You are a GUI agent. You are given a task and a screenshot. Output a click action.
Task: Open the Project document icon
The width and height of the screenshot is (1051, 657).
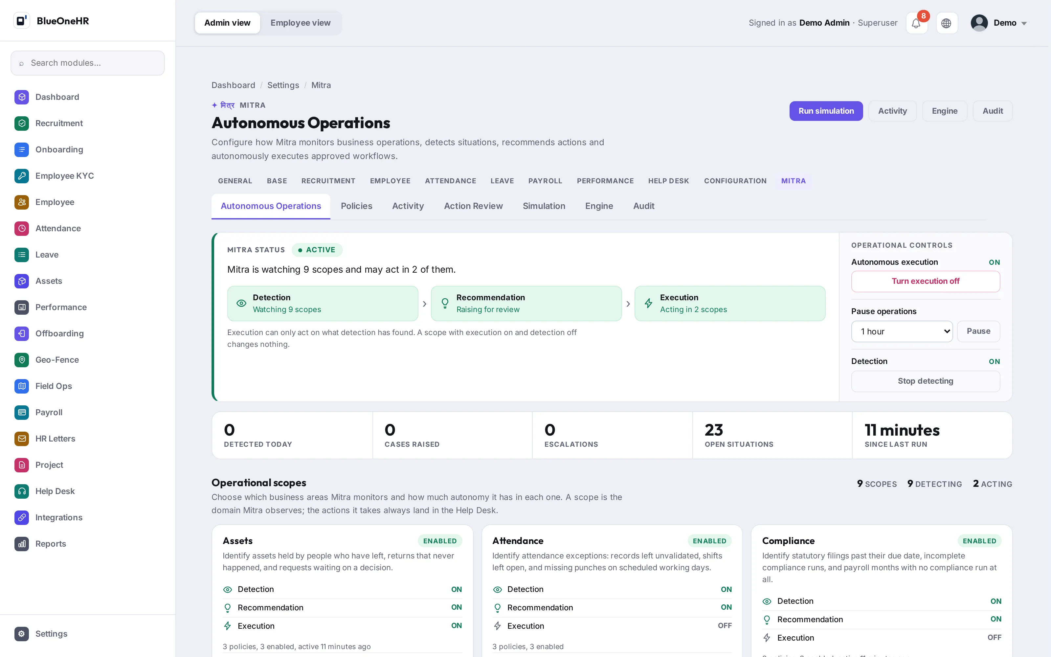[22, 465]
